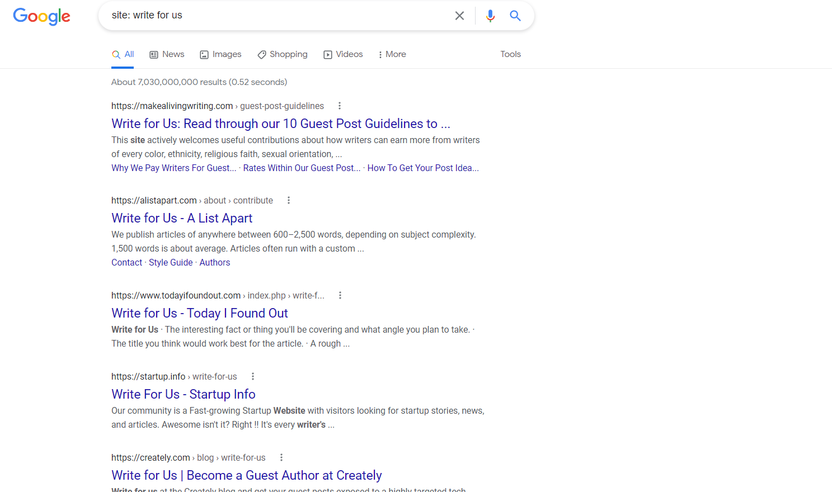The height and width of the screenshot is (492, 832).
Task: Open the Authors sitelink
Action: [215, 262]
